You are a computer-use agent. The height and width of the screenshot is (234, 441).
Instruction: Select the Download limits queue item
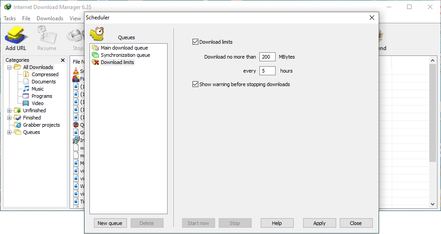(x=117, y=62)
